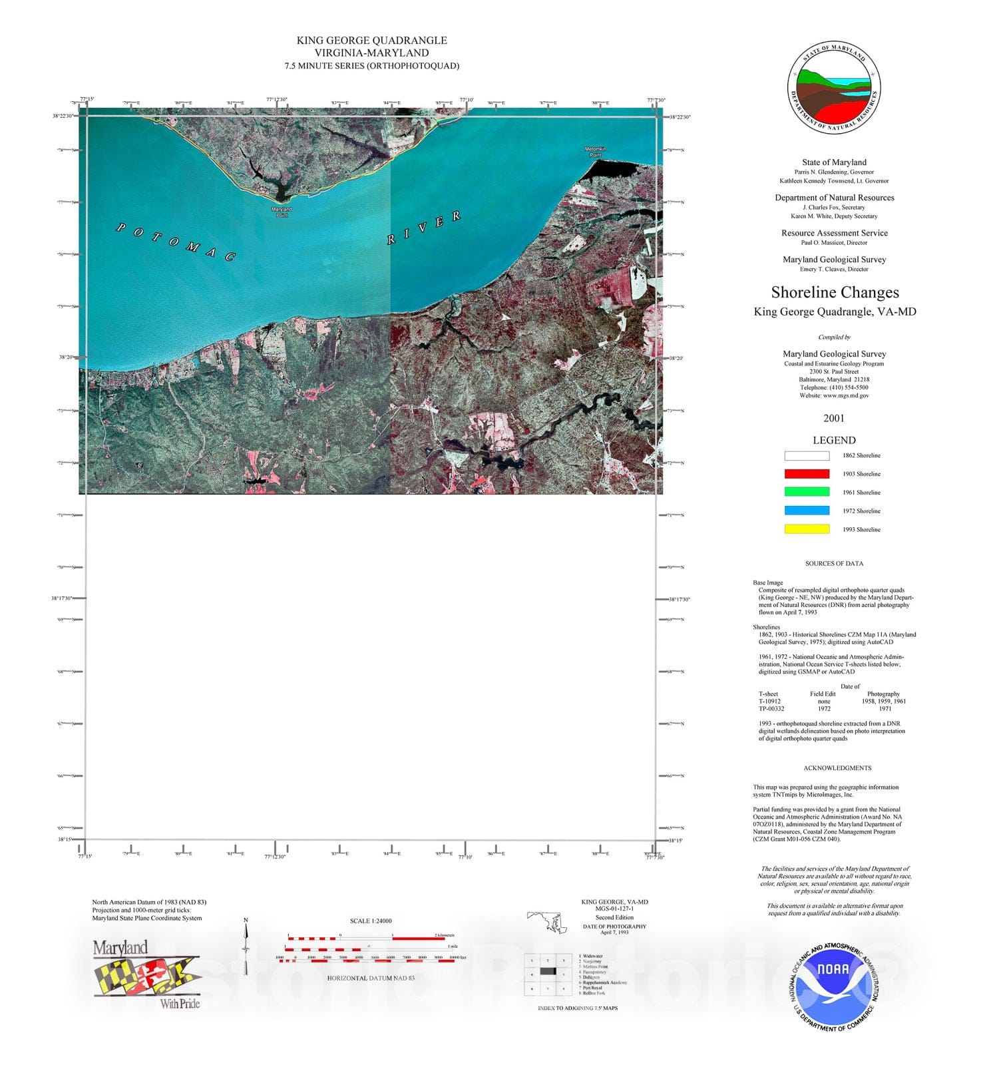Click the 1993 Shoreline yellow swatch
Image resolution: width=1001 pixels, height=1065 pixels.
[807, 529]
